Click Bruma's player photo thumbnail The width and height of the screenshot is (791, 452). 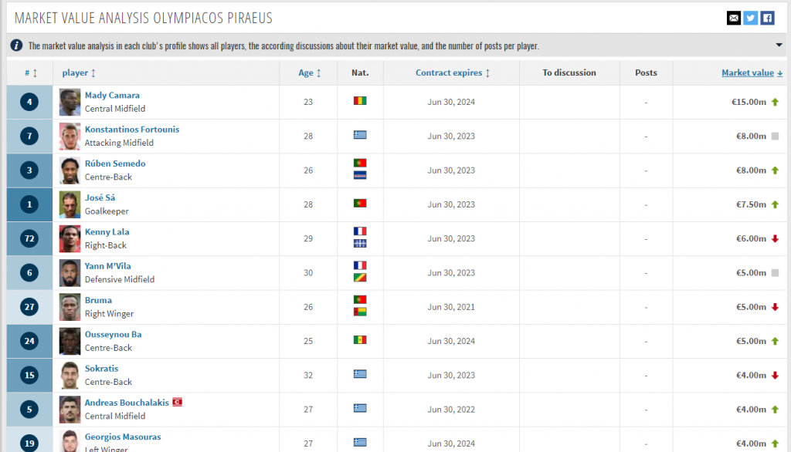(x=70, y=306)
